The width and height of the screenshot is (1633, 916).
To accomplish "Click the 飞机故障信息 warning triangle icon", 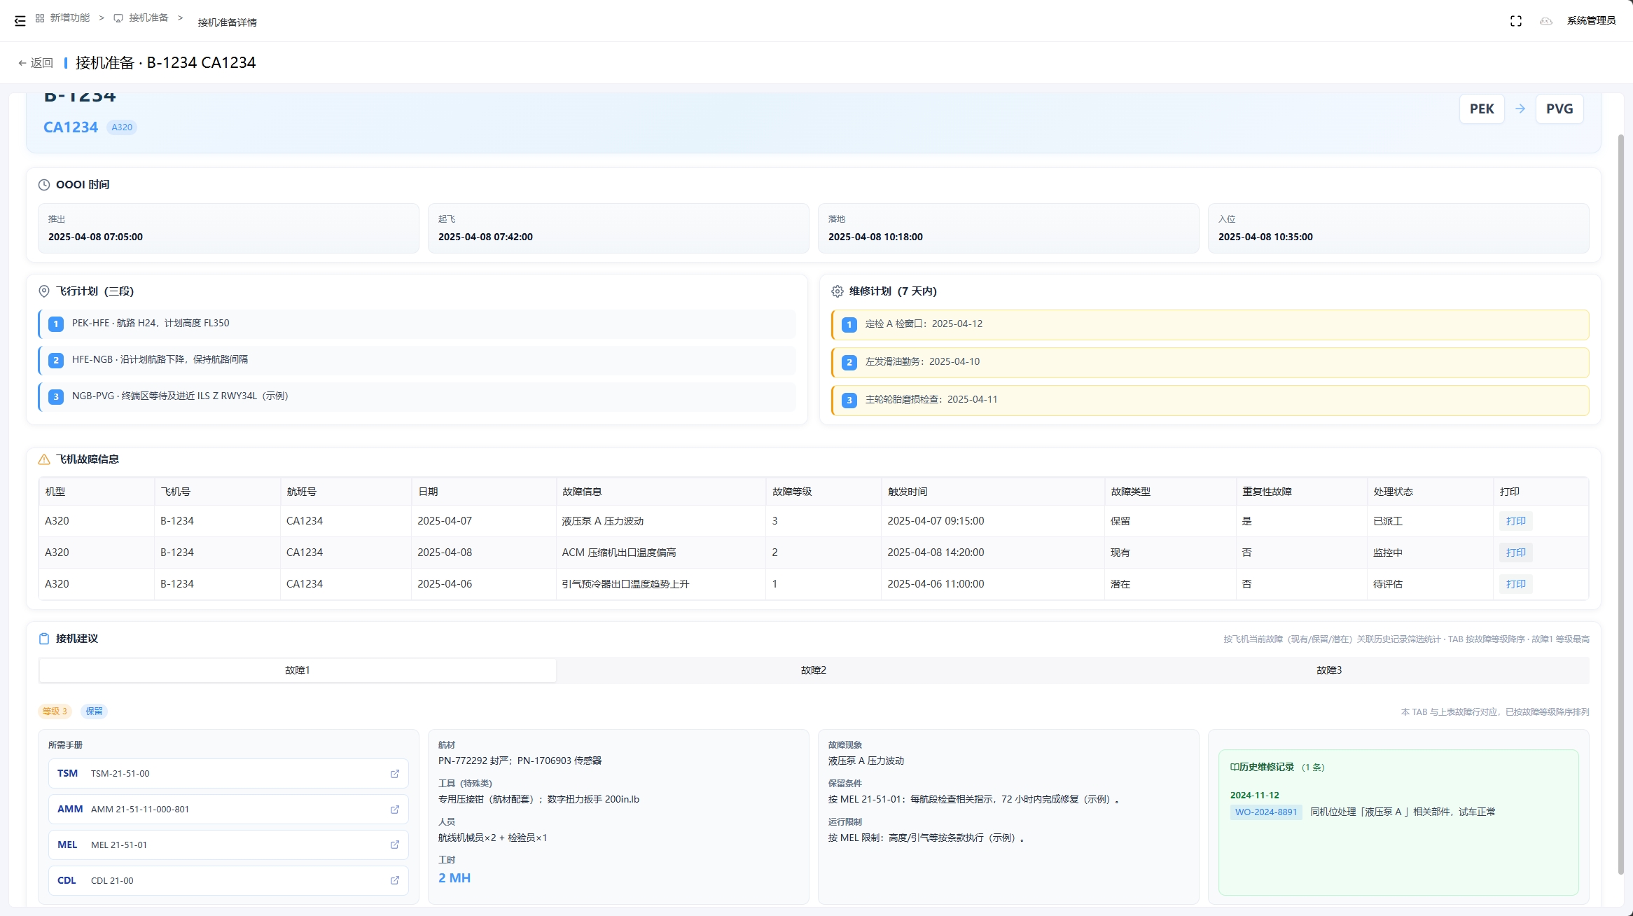I will point(44,459).
